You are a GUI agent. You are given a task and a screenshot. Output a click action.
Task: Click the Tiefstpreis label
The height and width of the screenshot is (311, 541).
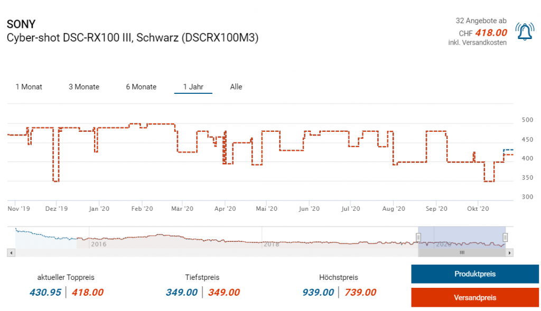[x=202, y=277]
